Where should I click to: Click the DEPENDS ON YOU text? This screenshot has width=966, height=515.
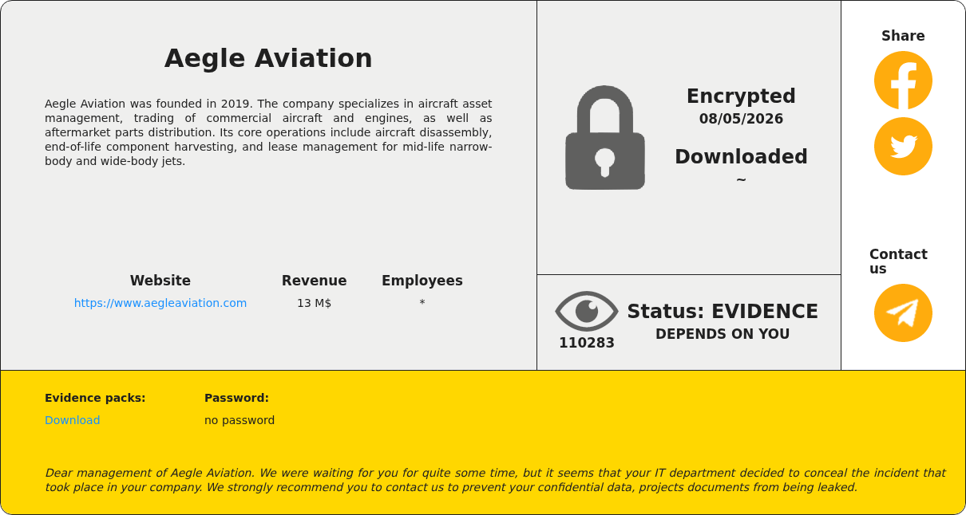pos(723,334)
